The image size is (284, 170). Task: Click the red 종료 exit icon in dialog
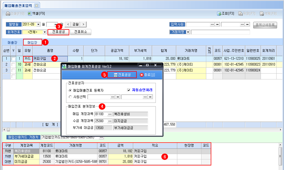(141, 75)
